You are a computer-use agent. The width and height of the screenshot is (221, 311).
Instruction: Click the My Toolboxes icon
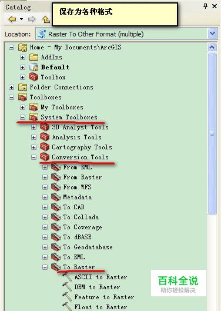coord(34,108)
